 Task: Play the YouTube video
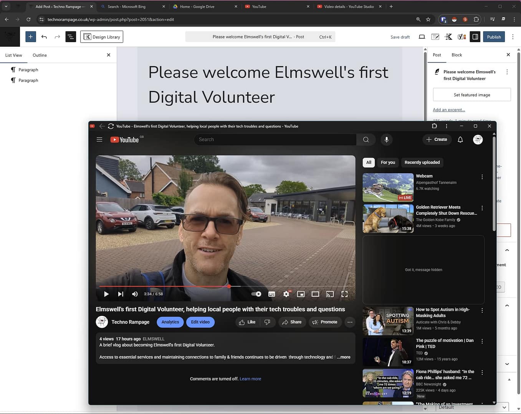(x=106, y=294)
